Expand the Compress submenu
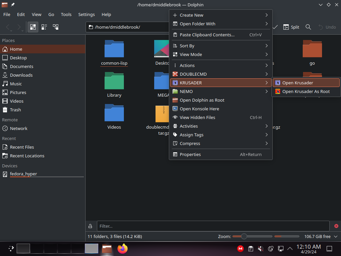Screen dimensions: 341x256 [220, 144]
